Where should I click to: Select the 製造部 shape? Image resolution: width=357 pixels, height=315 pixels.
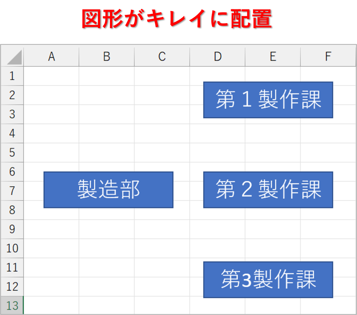(x=108, y=190)
